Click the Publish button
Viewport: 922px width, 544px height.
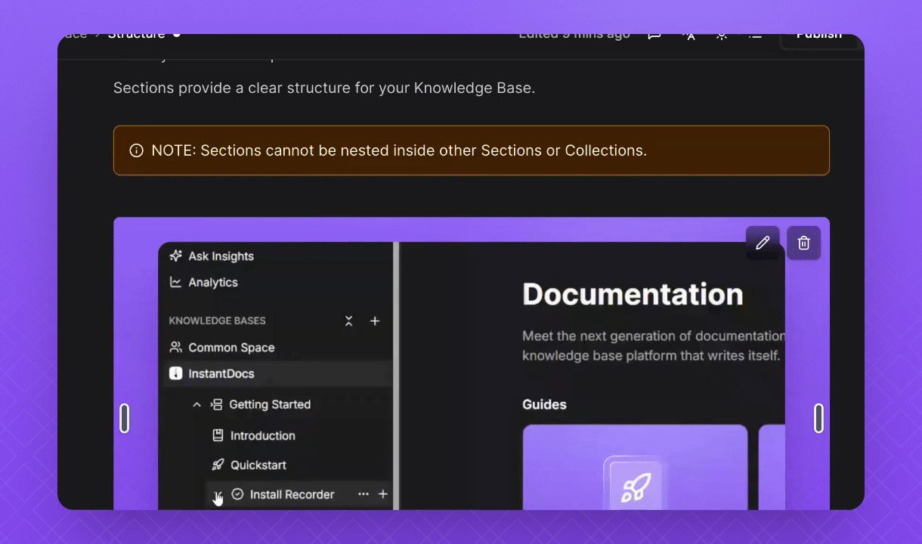point(818,36)
